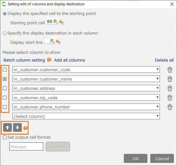Select 'Display the specified cell to the starting point'
This screenshot has width=177, height=166.
click(5, 14)
